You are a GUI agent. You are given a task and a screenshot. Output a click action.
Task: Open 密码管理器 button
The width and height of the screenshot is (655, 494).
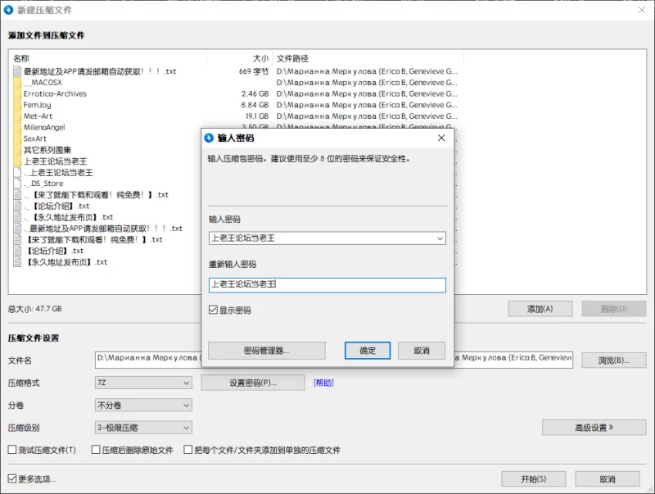[267, 351]
